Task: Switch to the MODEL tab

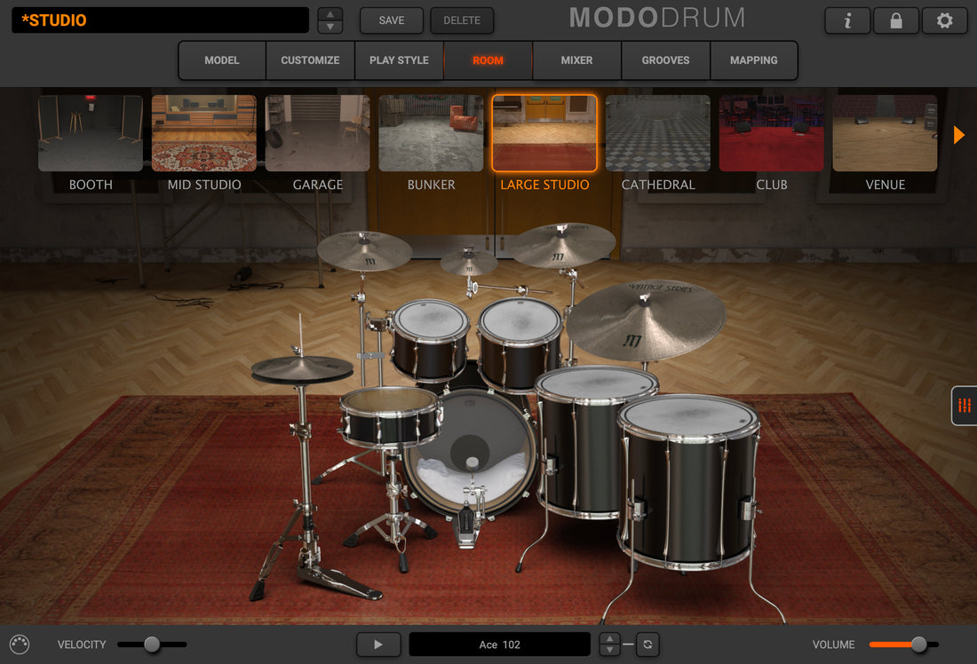Action: 222,60
